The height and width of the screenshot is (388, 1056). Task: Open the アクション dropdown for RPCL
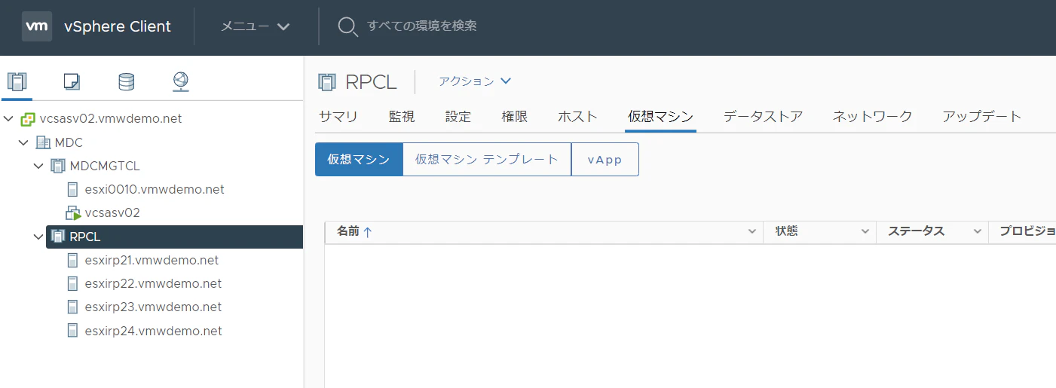tap(475, 81)
